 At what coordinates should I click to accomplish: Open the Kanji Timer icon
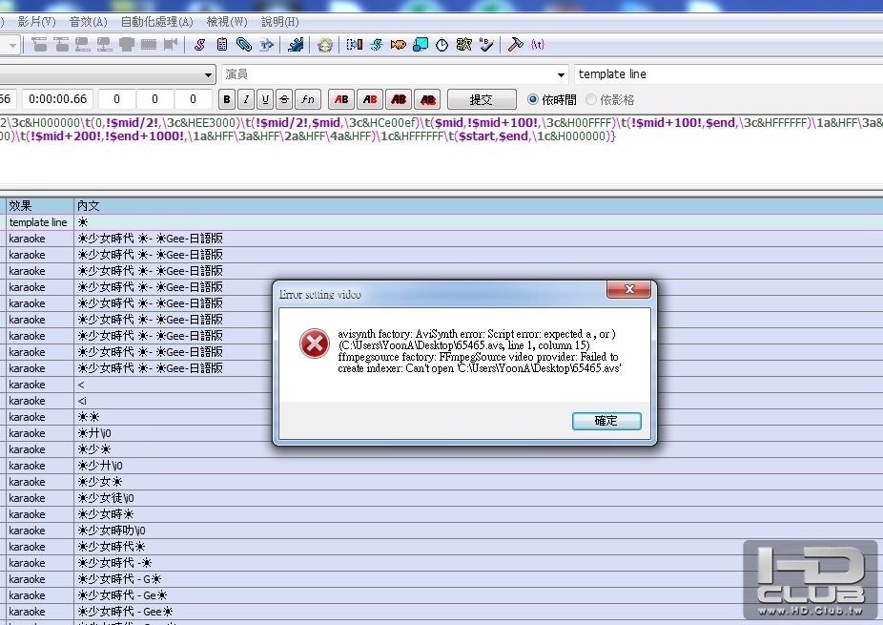[x=464, y=45]
